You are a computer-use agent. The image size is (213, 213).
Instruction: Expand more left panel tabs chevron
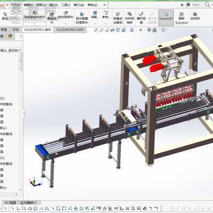pos(20,36)
